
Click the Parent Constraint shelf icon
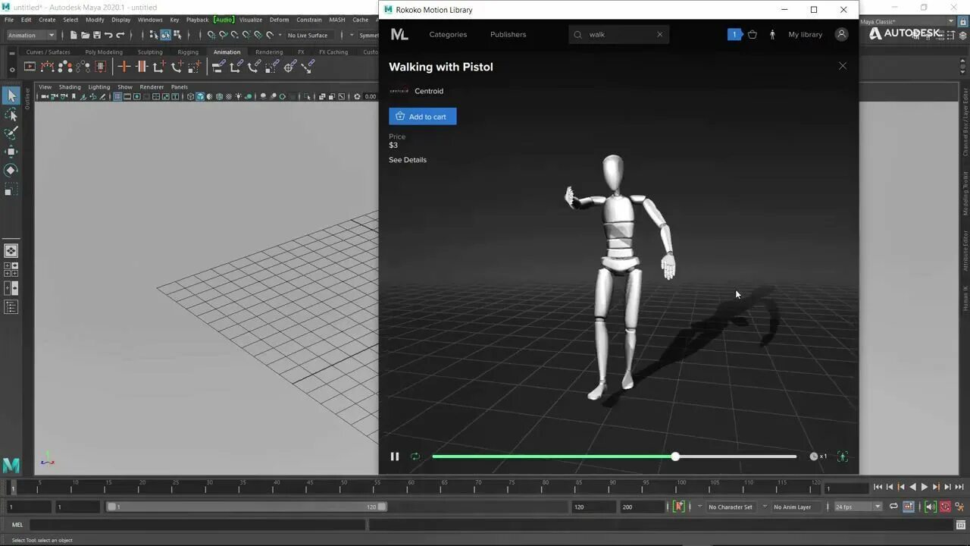218,67
